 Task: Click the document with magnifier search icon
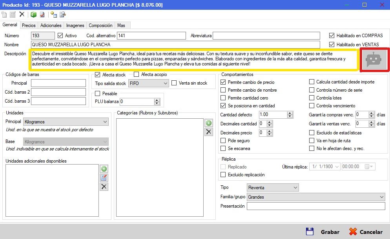point(63,14)
